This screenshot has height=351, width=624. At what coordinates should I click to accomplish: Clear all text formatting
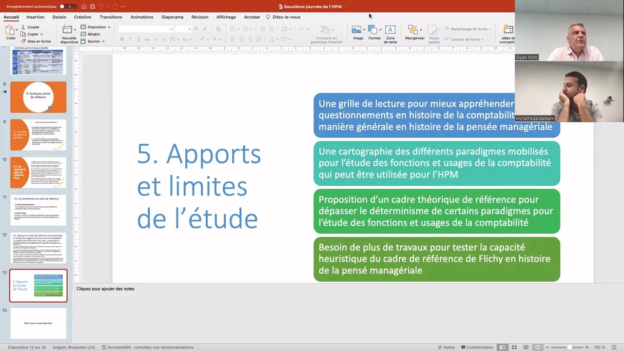(x=218, y=29)
